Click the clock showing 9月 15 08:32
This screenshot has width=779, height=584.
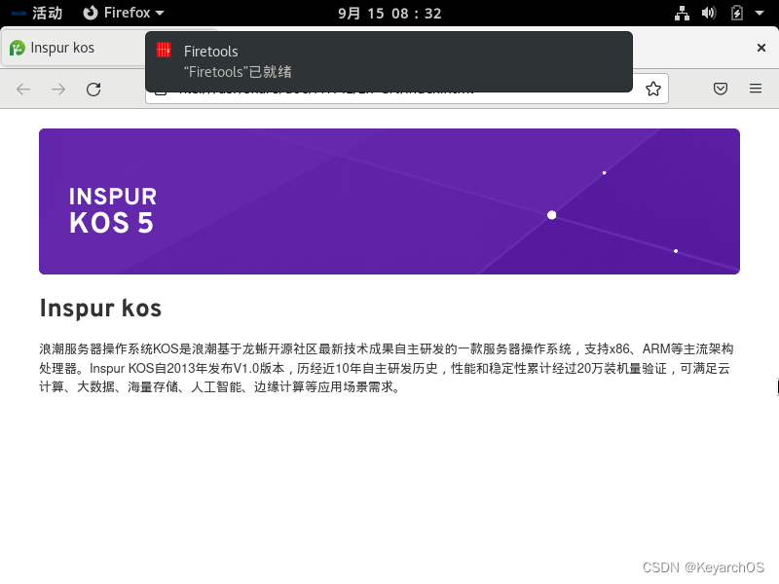(389, 13)
